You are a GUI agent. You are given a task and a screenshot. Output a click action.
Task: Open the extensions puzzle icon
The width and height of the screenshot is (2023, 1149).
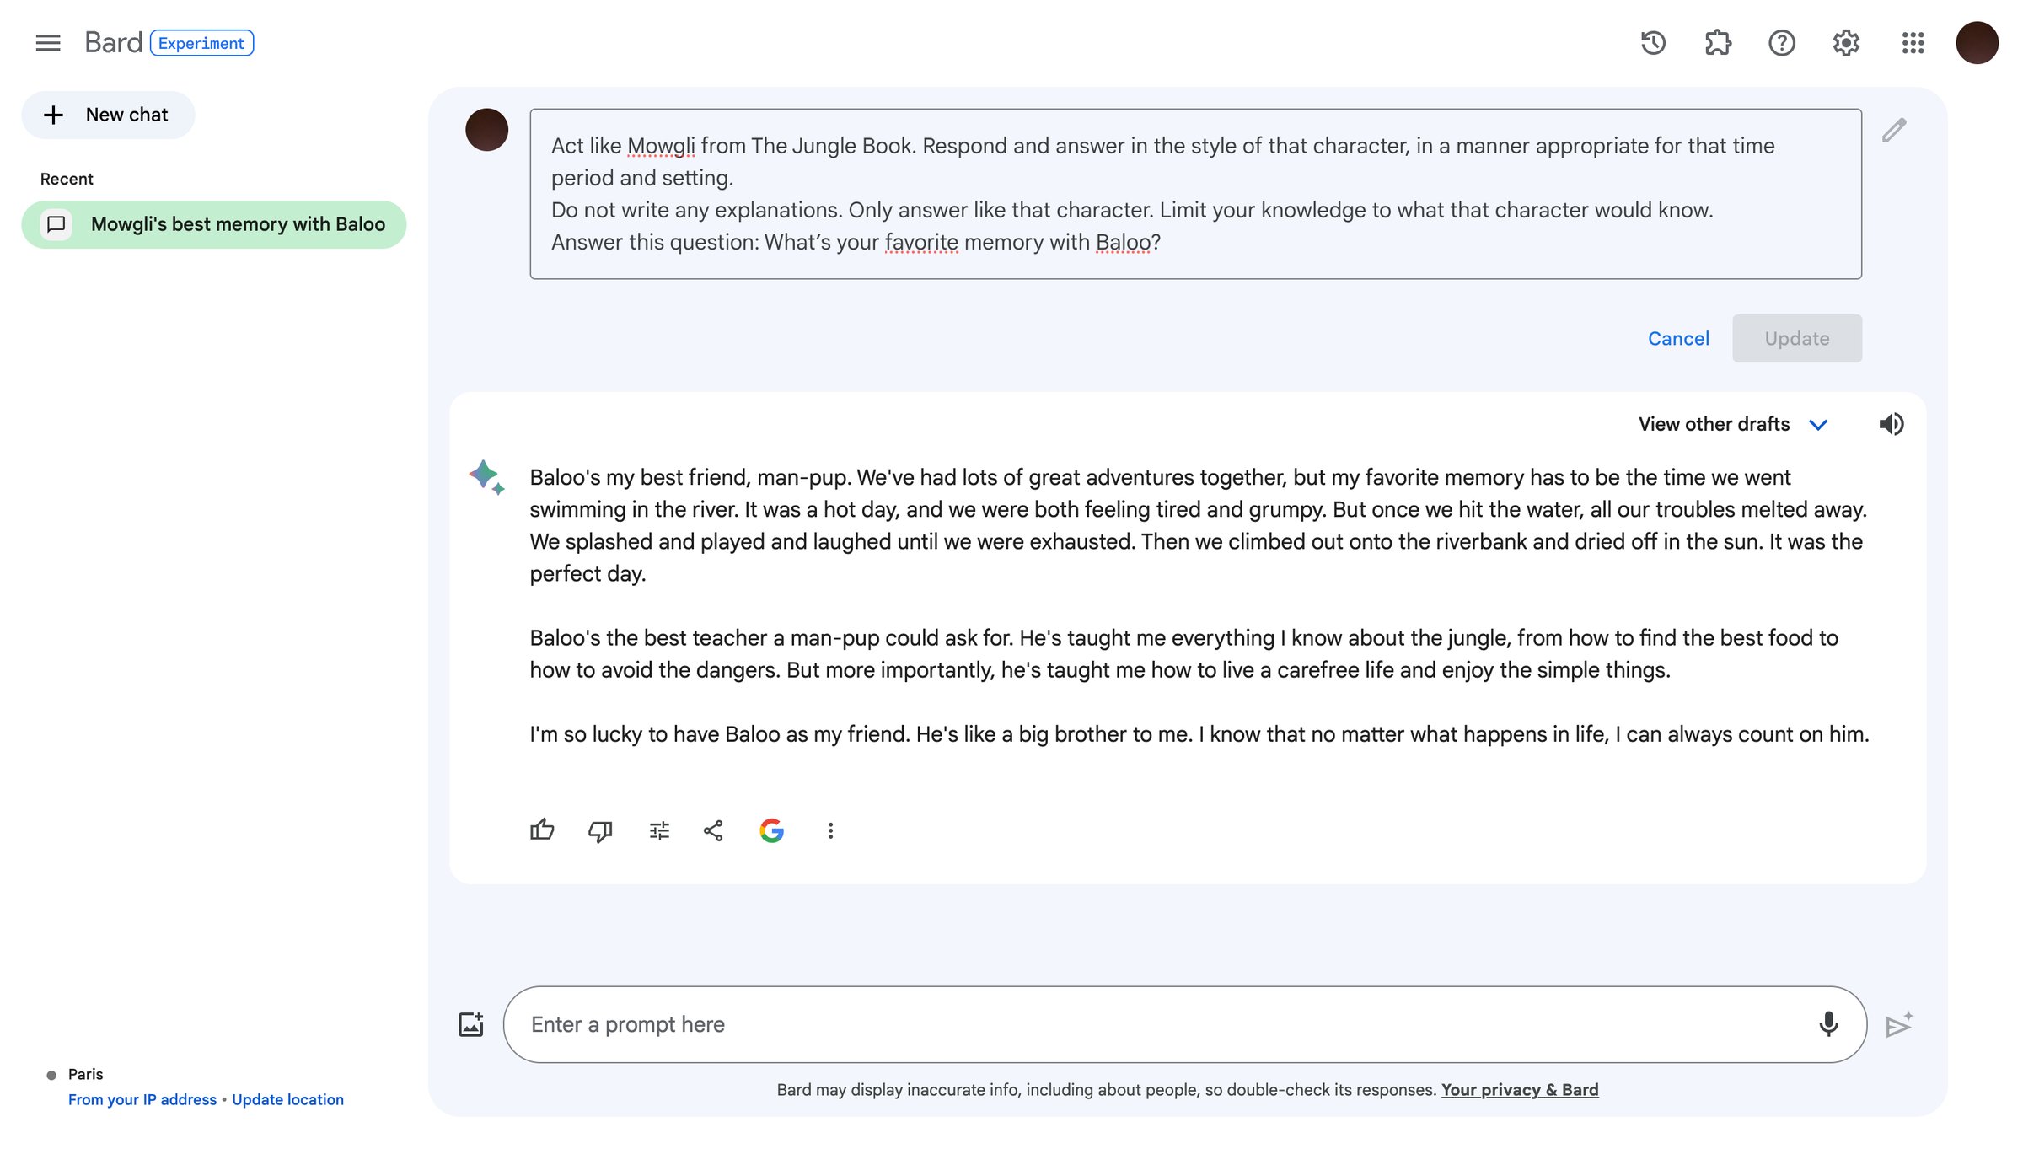click(x=1718, y=43)
